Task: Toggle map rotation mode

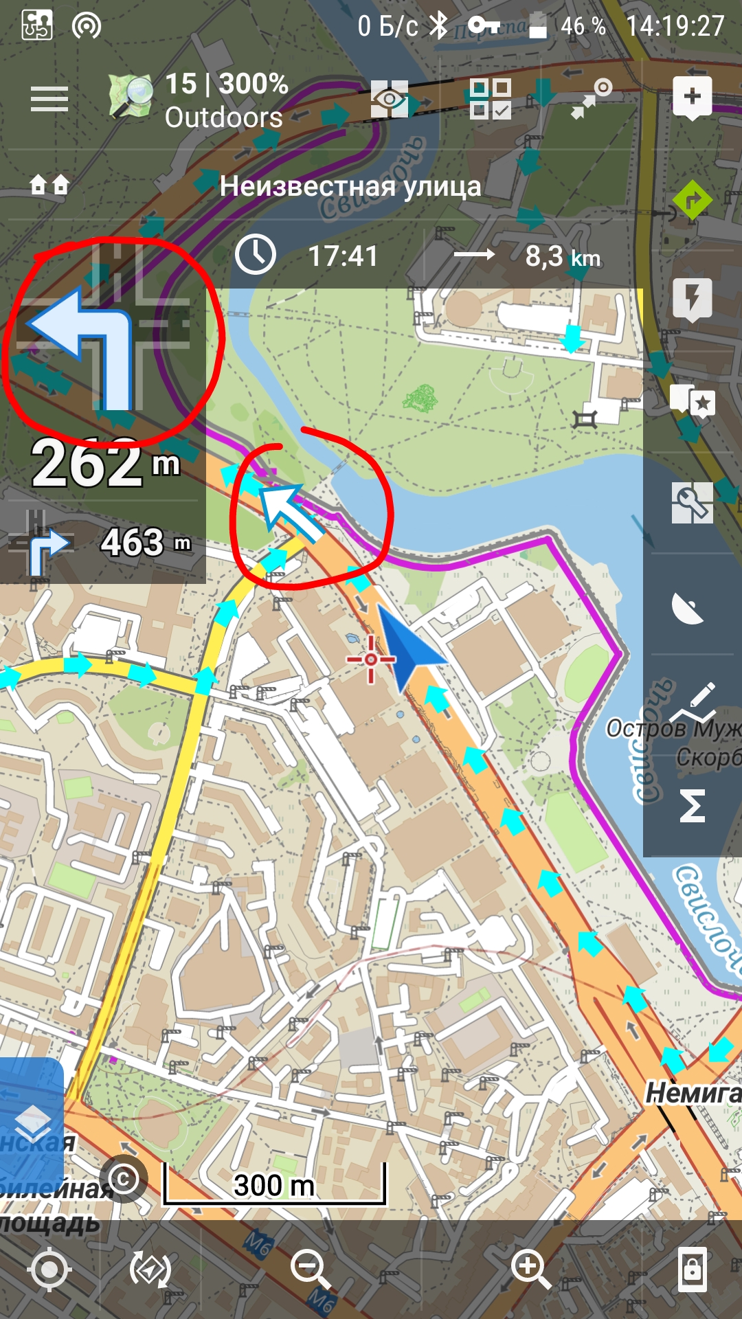Action: coord(150,1269)
